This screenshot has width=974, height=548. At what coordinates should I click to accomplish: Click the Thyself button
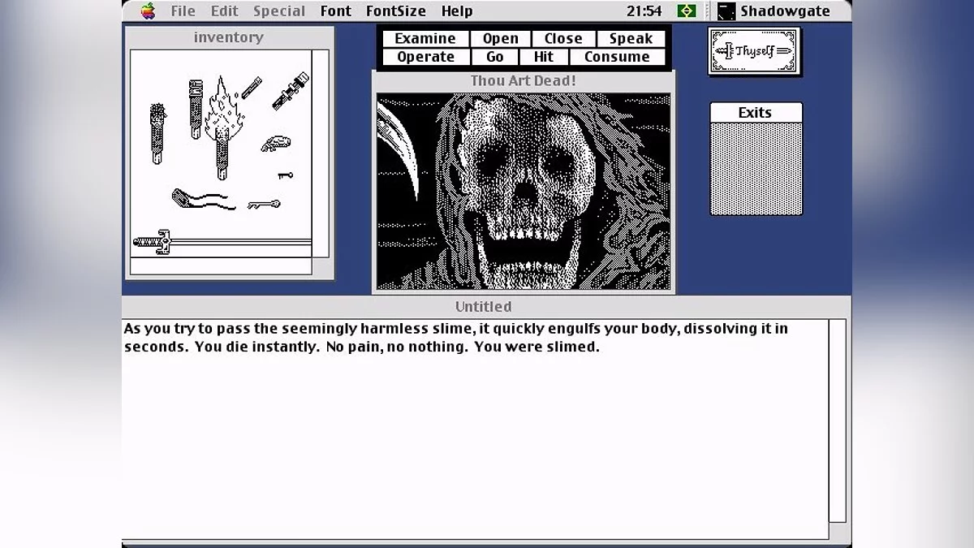(x=754, y=51)
